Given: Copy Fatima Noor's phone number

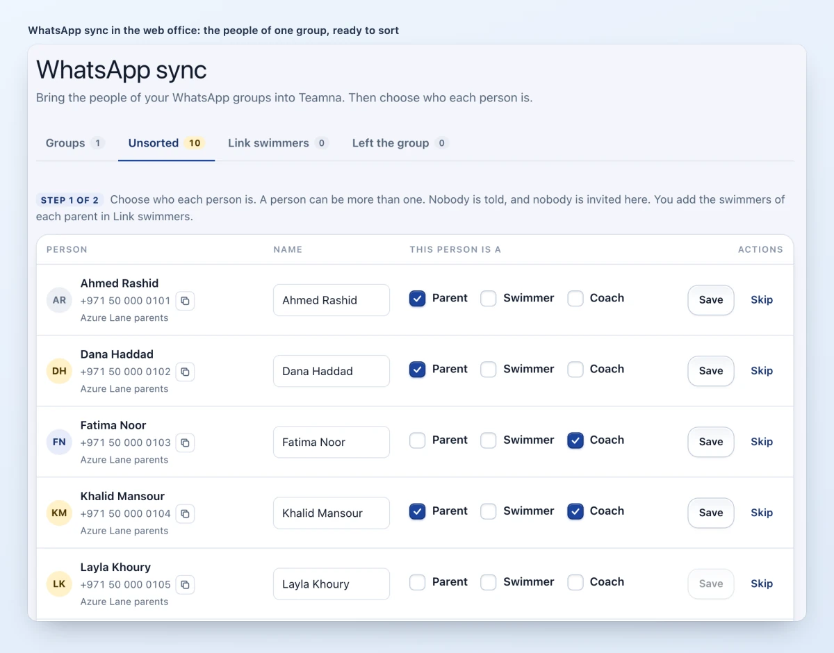Looking at the screenshot, I should click(x=185, y=443).
